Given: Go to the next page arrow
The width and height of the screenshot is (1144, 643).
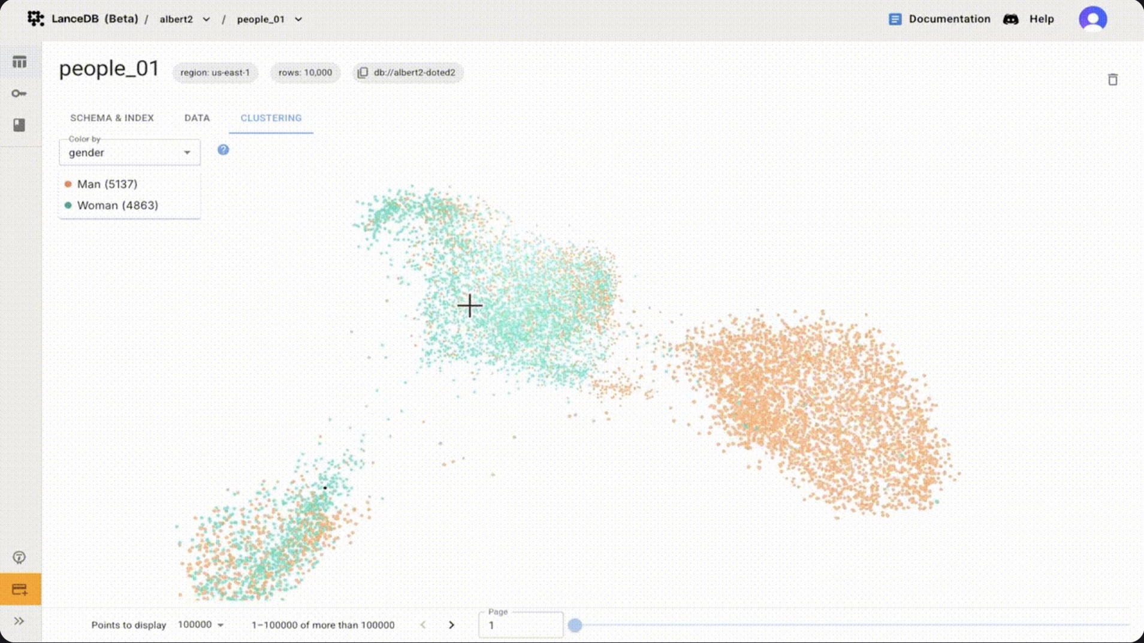Looking at the screenshot, I should (x=451, y=624).
